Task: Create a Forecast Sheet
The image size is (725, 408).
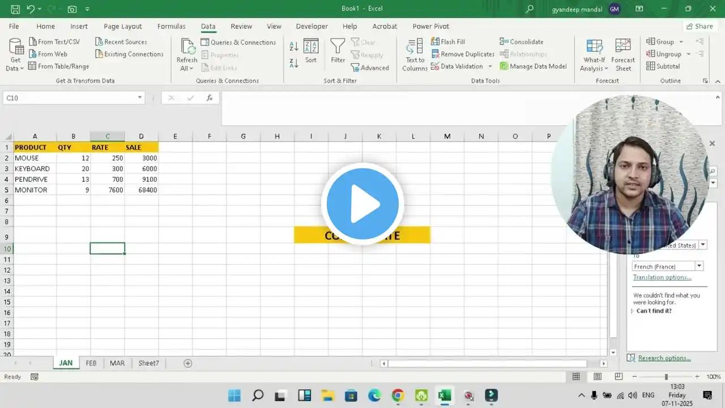Action: 623,55
